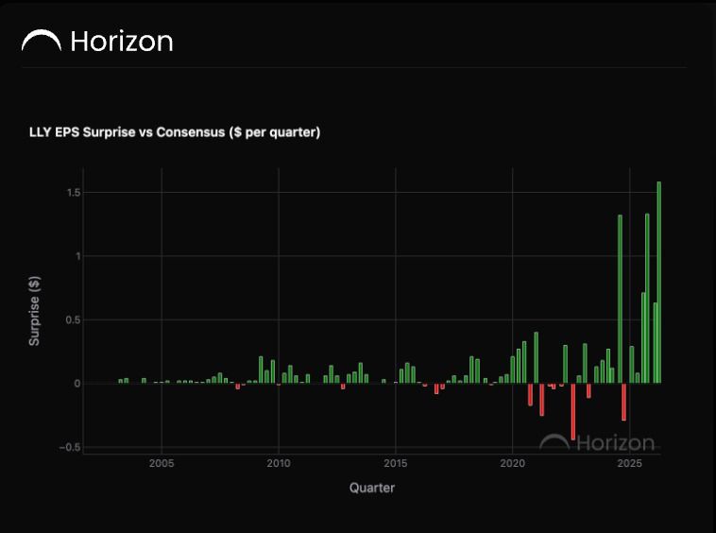Click the 2015 x-axis tick label

coord(396,464)
